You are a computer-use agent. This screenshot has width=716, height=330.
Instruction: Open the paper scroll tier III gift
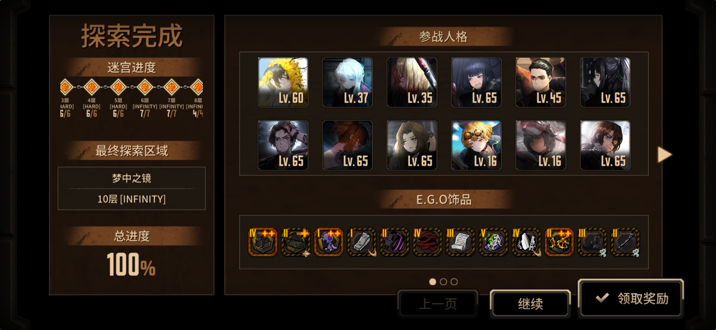tap(461, 242)
